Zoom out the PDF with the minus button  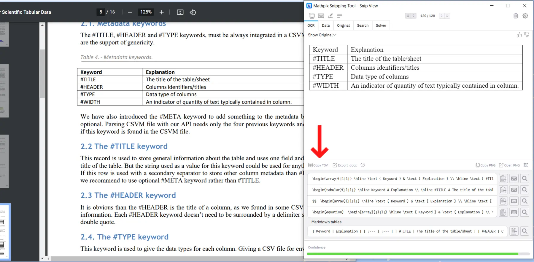[x=130, y=12]
